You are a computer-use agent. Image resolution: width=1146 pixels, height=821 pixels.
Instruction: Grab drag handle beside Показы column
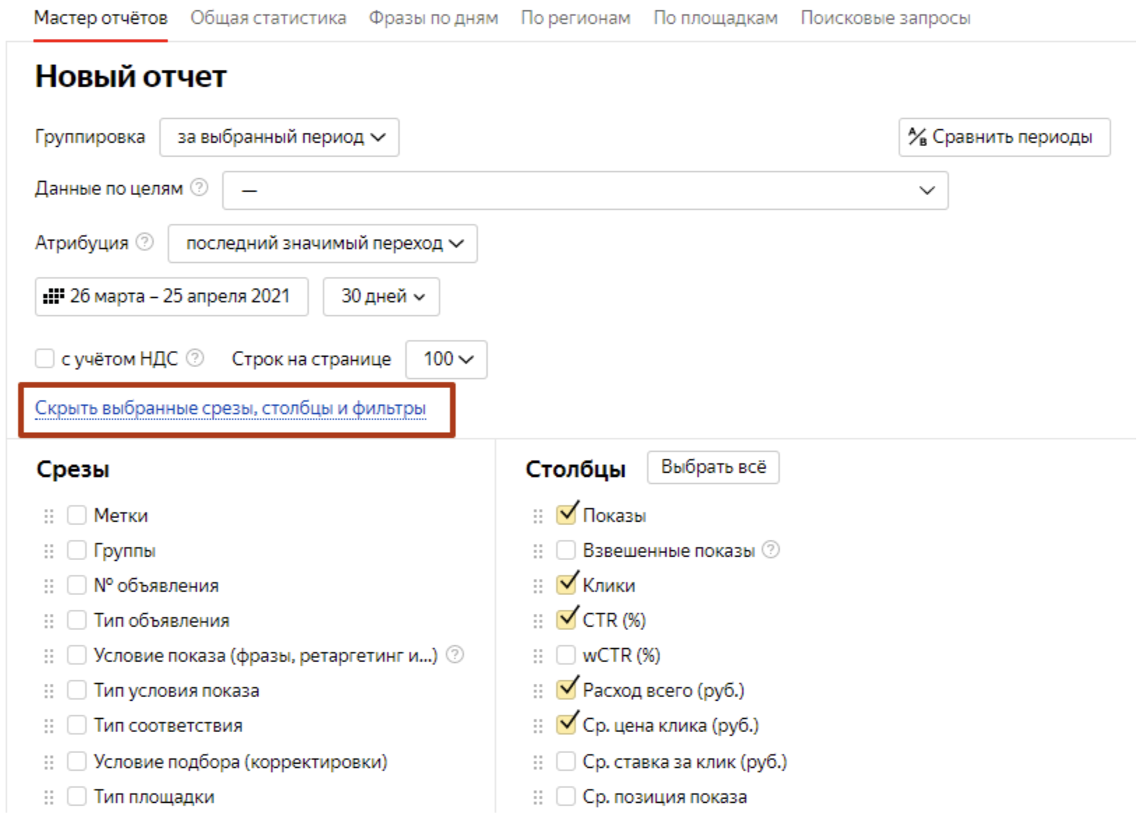(x=537, y=516)
